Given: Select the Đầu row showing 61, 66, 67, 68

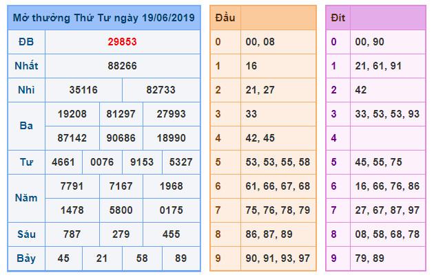Looking at the screenshot, I should pyautogui.click(x=277, y=186).
